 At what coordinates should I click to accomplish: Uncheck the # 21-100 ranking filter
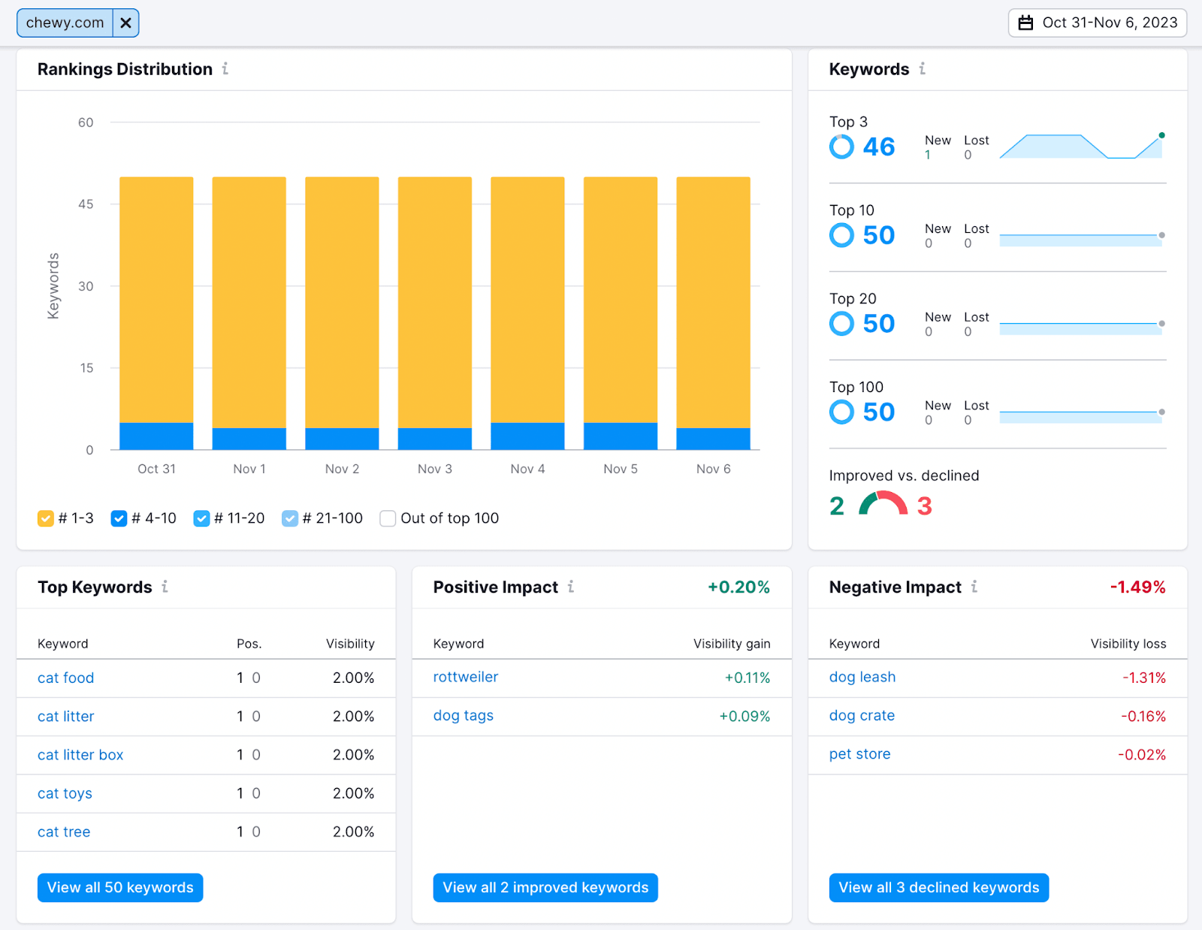290,518
